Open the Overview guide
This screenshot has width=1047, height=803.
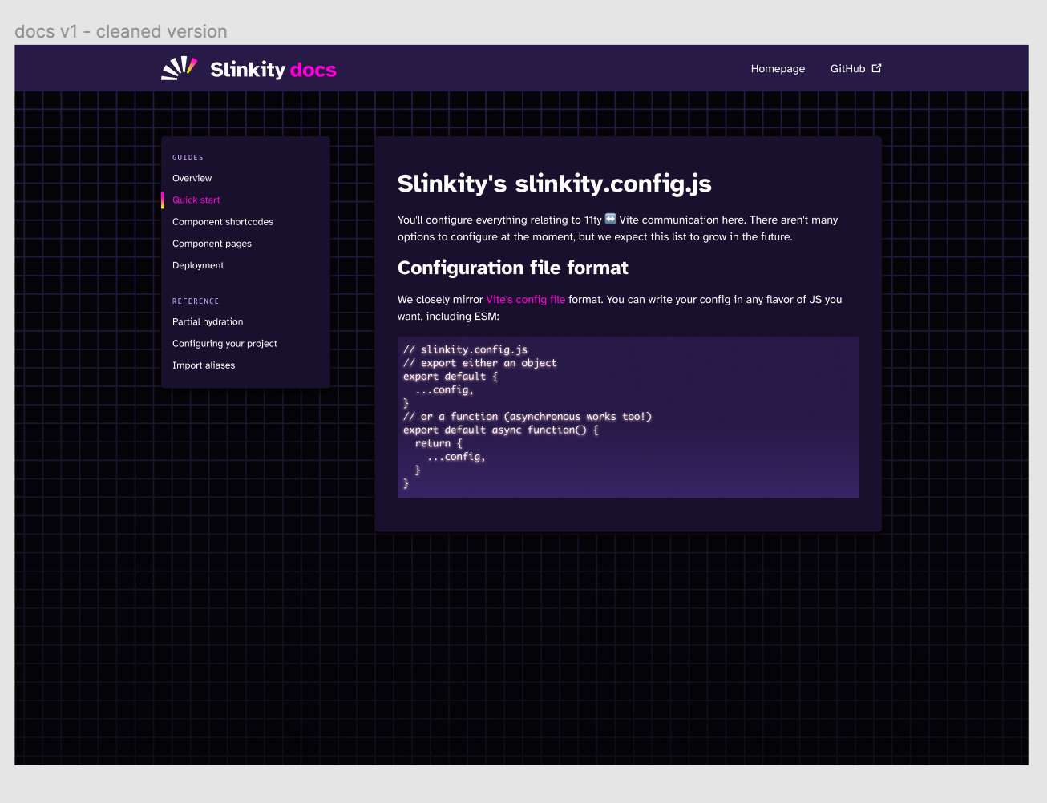click(x=192, y=178)
